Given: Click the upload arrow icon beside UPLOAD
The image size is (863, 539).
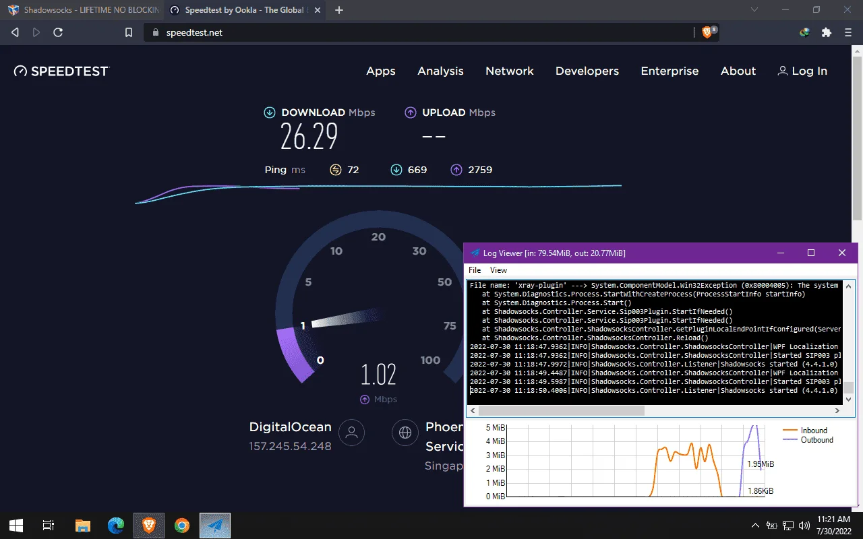Looking at the screenshot, I should tap(411, 113).
